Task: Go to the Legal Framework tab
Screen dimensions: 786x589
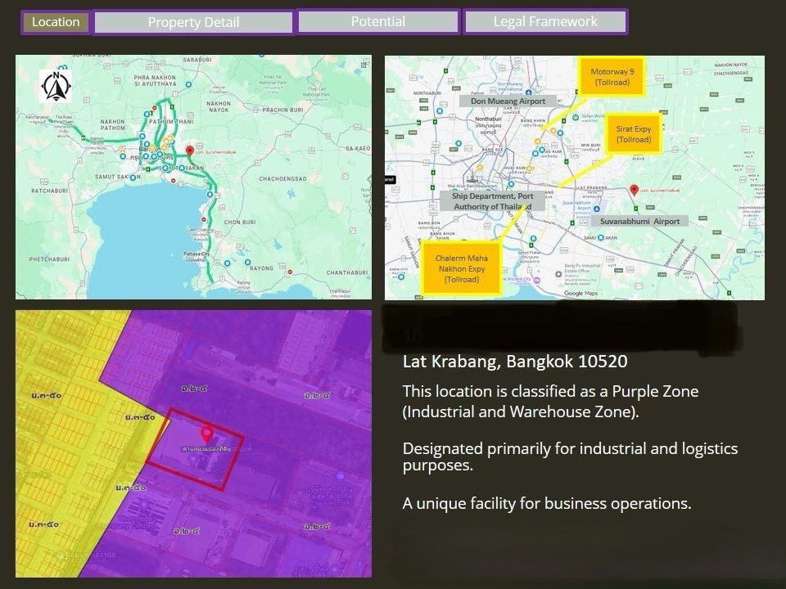Action: [x=545, y=22]
